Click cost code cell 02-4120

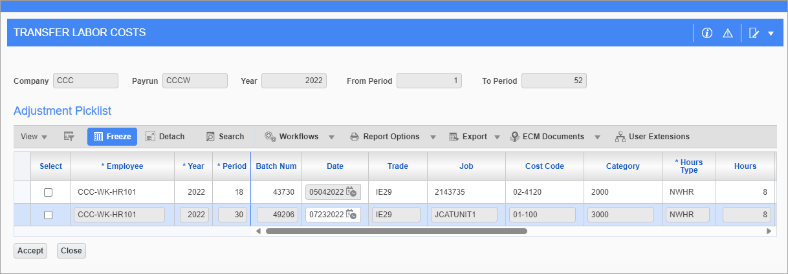[545, 192]
